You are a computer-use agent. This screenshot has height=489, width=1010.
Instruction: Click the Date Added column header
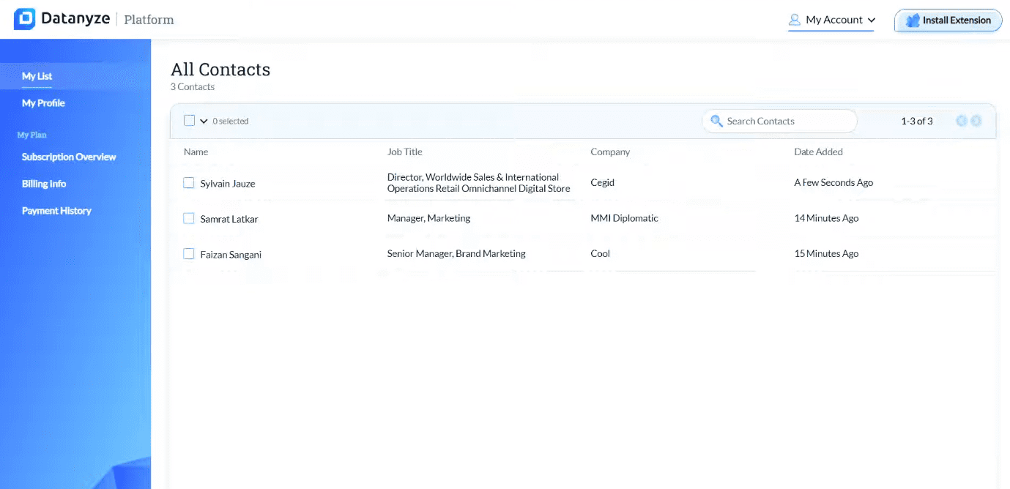pyautogui.click(x=818, y=152)
